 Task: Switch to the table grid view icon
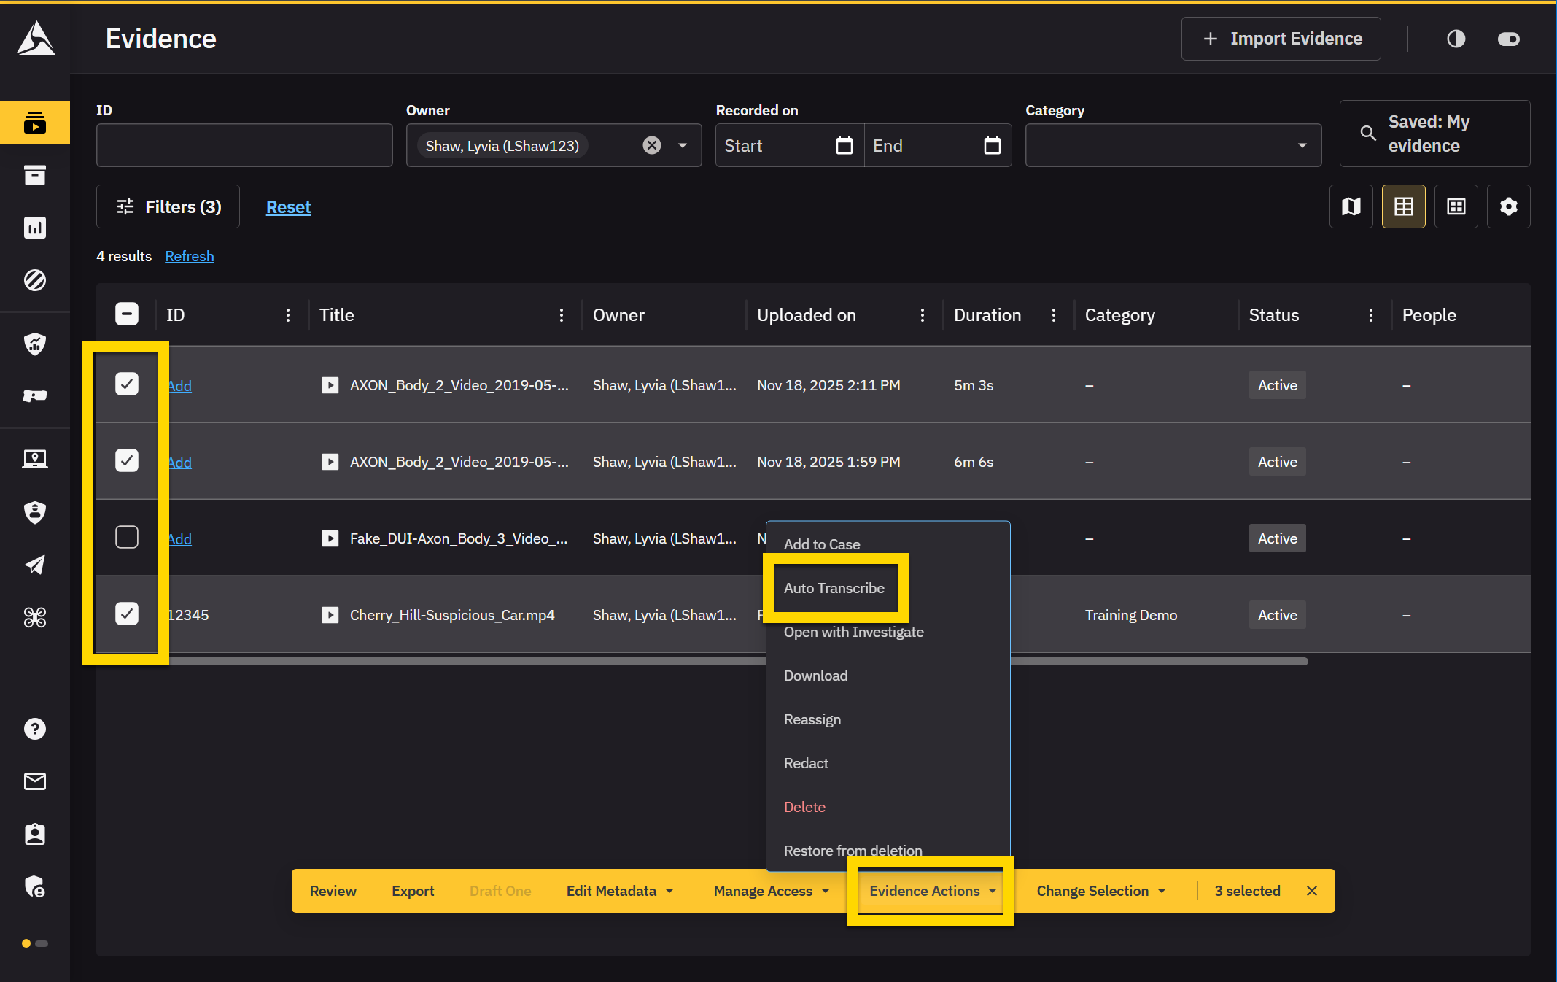1403,206
